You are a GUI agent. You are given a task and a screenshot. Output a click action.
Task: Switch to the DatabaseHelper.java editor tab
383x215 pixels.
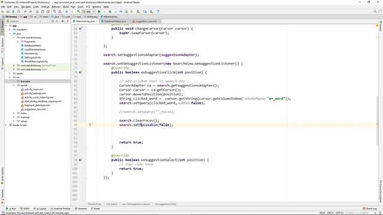pos(115,21)
